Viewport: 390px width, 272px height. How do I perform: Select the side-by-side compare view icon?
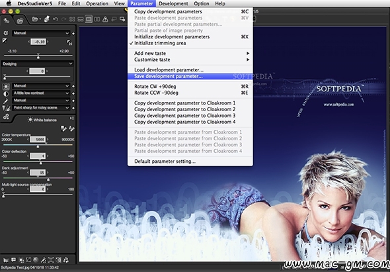click(97, 19)
